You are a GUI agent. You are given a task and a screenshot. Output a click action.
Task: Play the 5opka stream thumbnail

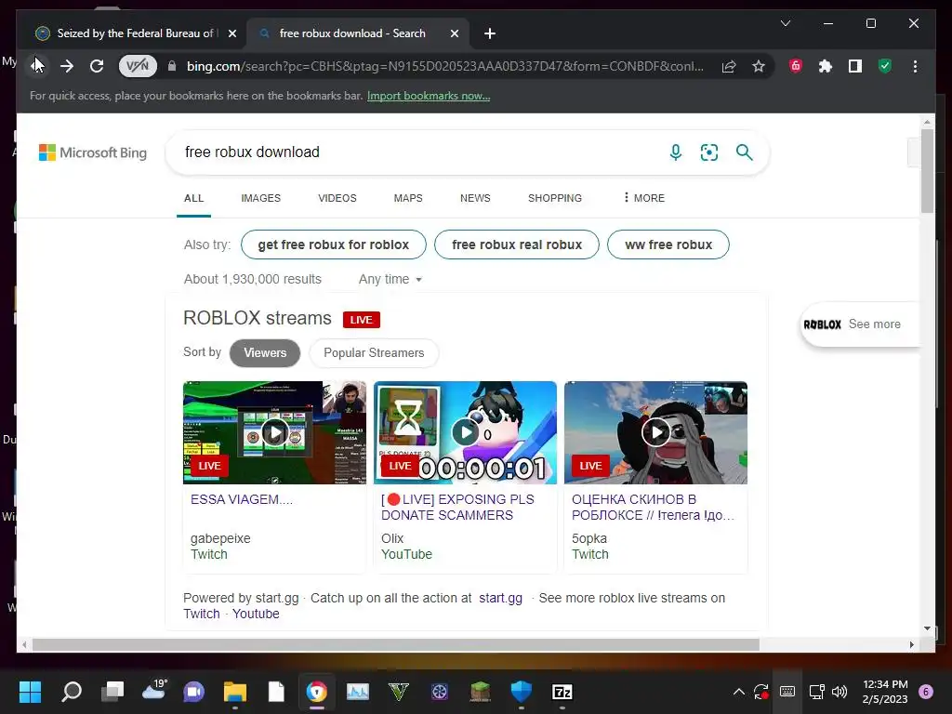click(655, 432)
